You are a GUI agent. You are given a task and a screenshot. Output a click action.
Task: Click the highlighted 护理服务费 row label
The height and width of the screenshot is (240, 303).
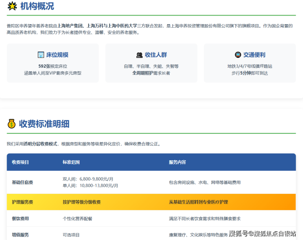click(23, 202)
